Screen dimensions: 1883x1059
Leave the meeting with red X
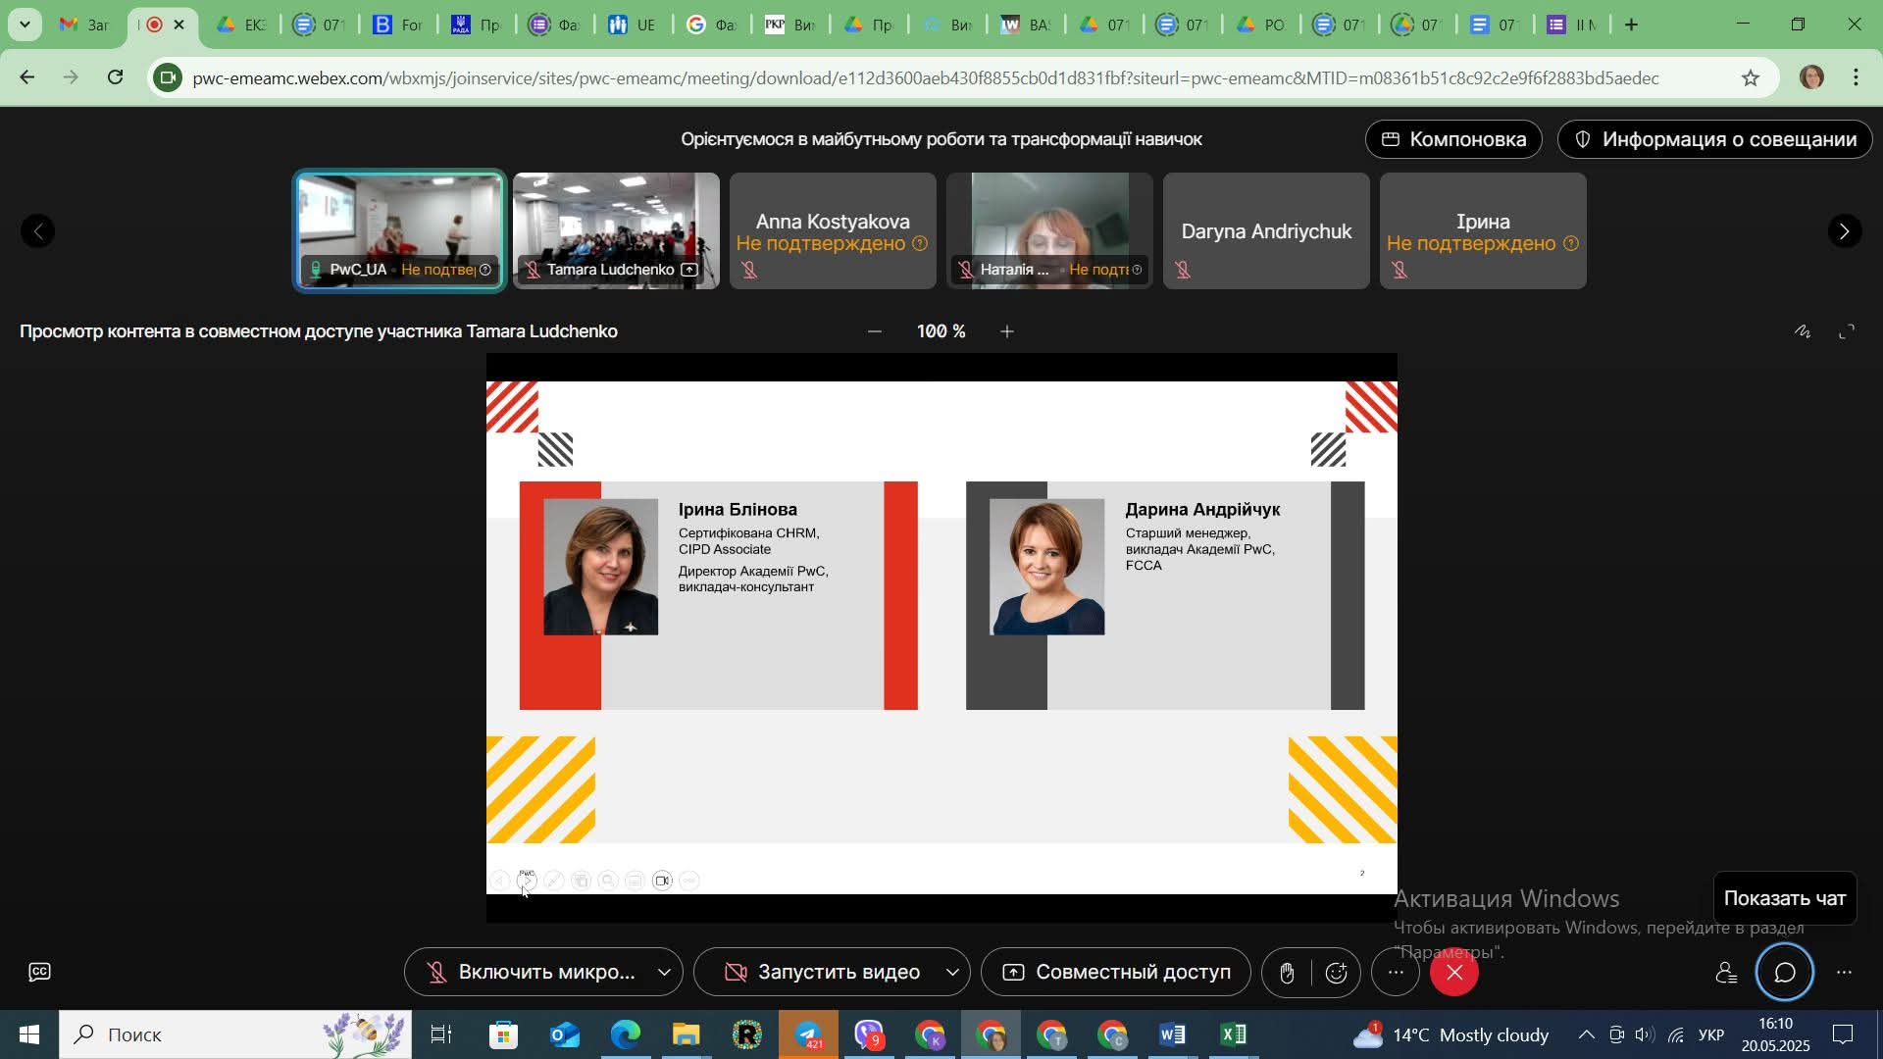(1454, 973)
